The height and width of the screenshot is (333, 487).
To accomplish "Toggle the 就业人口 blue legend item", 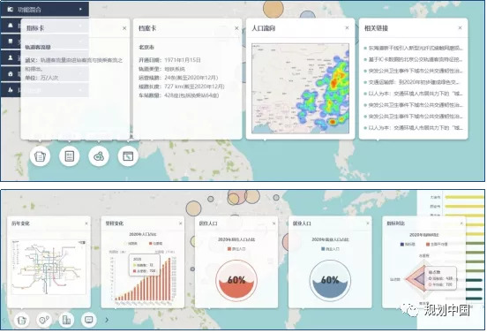I will pyautogui.click(x=330, y=249).
